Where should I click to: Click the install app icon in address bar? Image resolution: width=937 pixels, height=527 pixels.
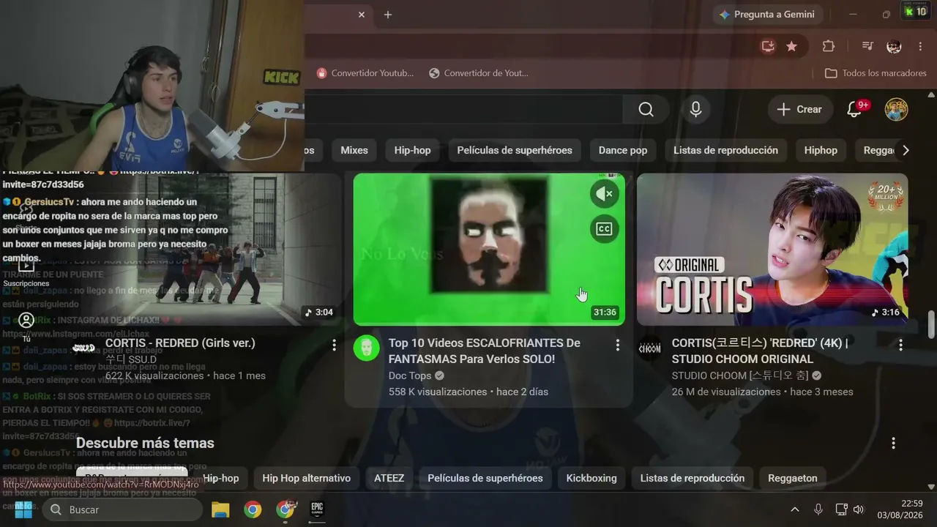click(768, 46)
